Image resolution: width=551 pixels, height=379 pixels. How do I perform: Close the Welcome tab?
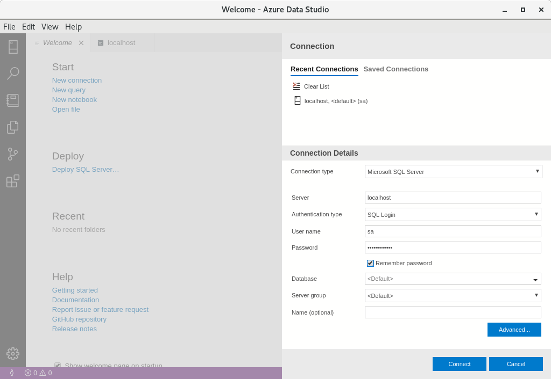(x=81, y=43)
